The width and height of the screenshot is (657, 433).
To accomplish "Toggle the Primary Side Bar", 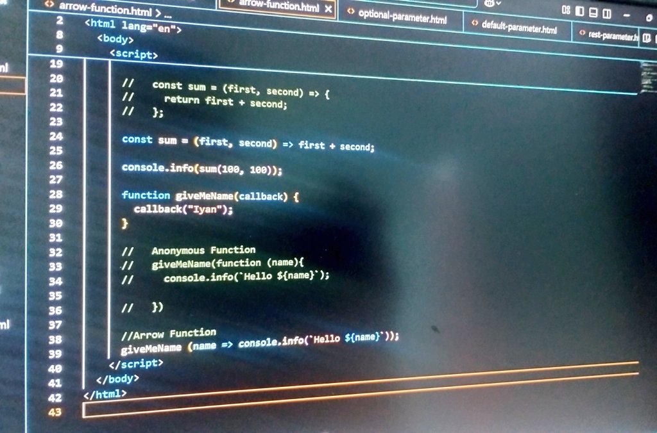I will [x=580, y=11].
